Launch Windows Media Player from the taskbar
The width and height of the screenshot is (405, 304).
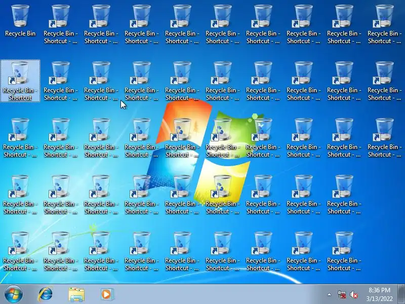pyautogui.click(x=107, y=294)
